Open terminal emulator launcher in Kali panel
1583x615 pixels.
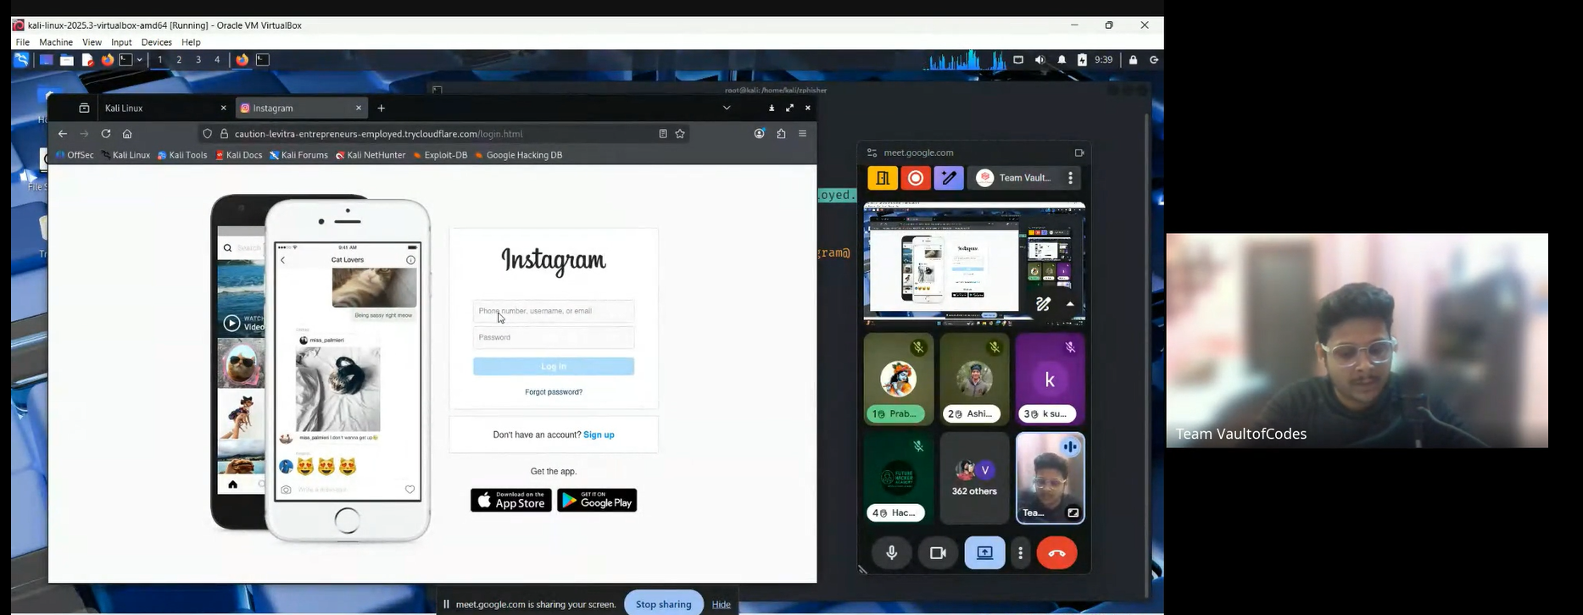(125, 60)
